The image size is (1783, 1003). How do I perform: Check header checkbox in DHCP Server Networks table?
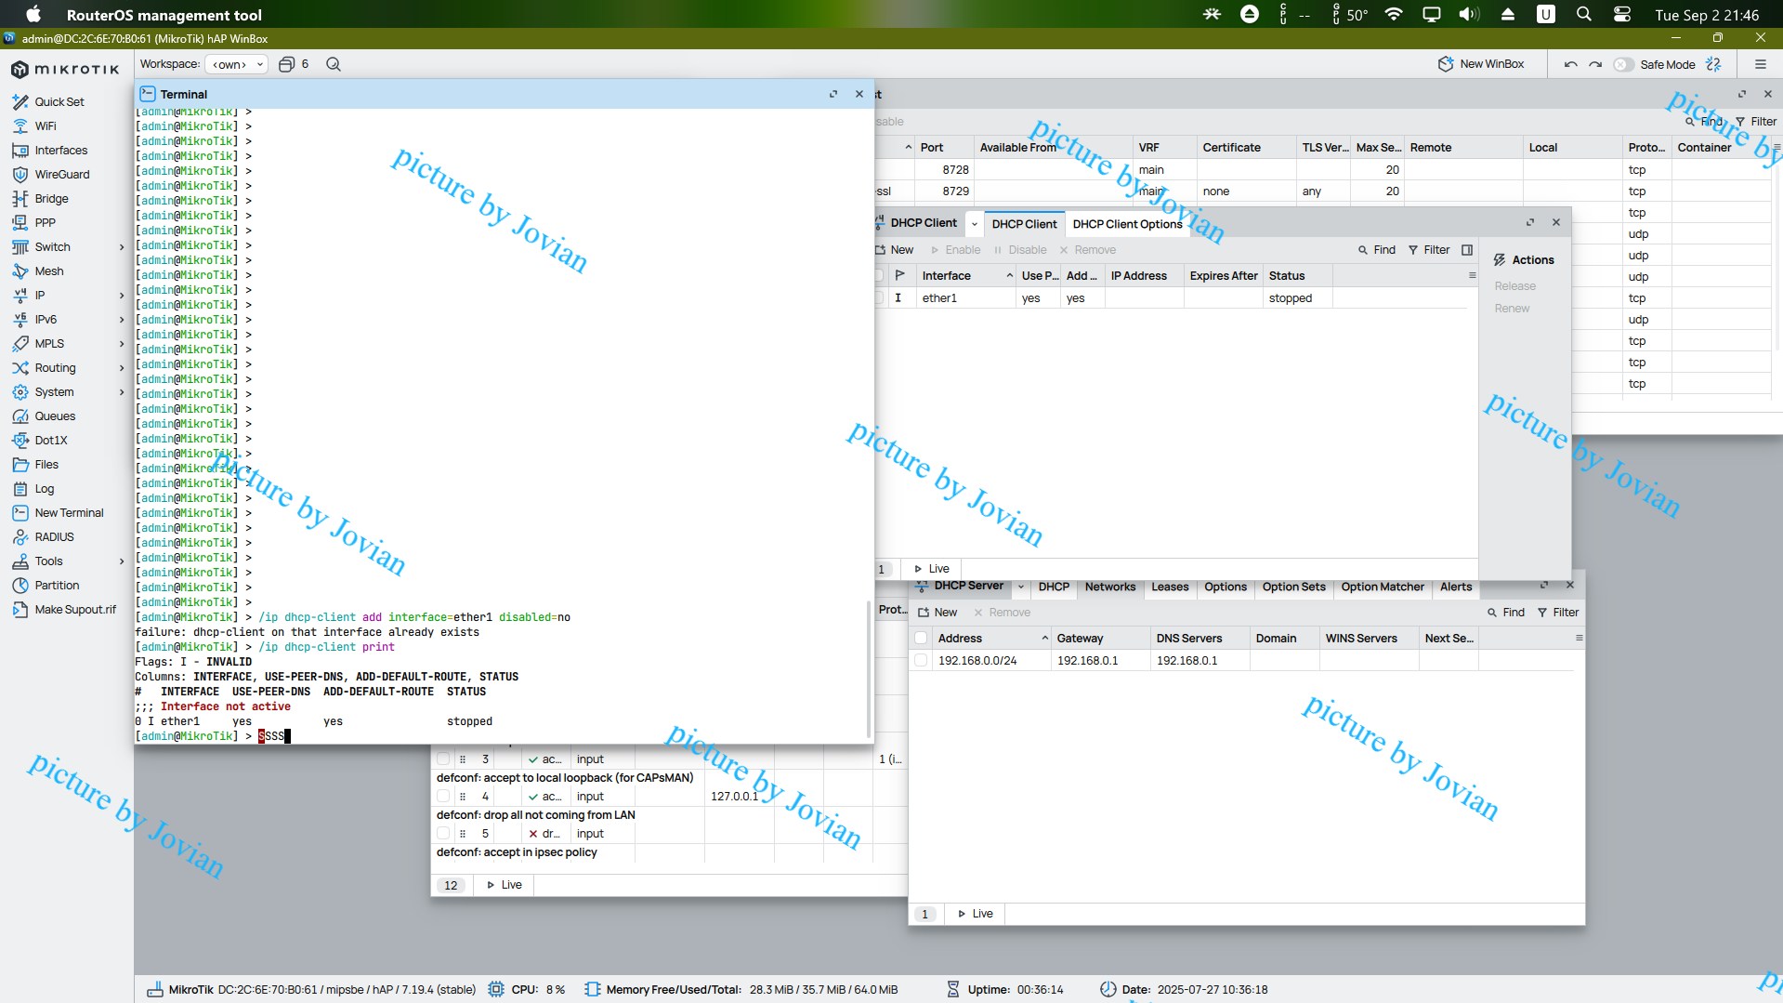point(921,639)
